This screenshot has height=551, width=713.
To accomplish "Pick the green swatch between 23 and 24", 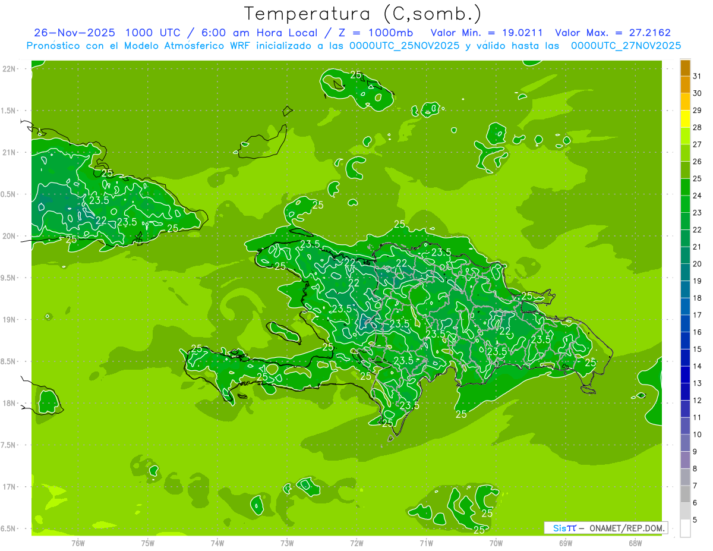I will click(685, 204).
